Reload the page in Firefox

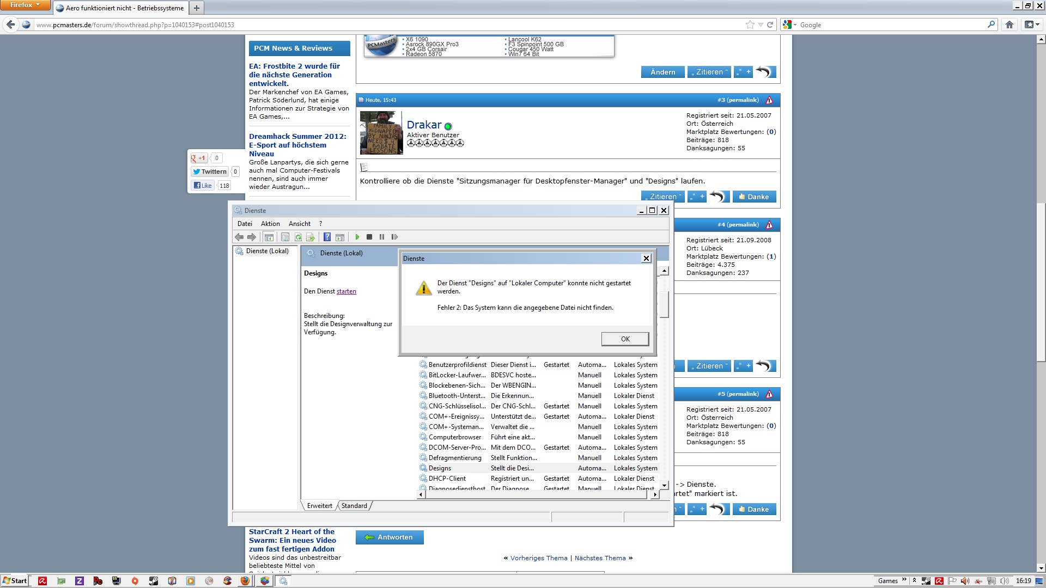[x=770, y=24]
